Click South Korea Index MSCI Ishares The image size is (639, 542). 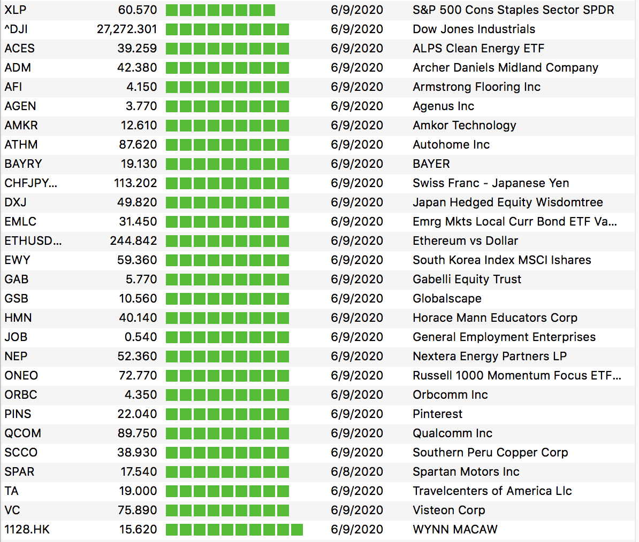click(501, 260)
